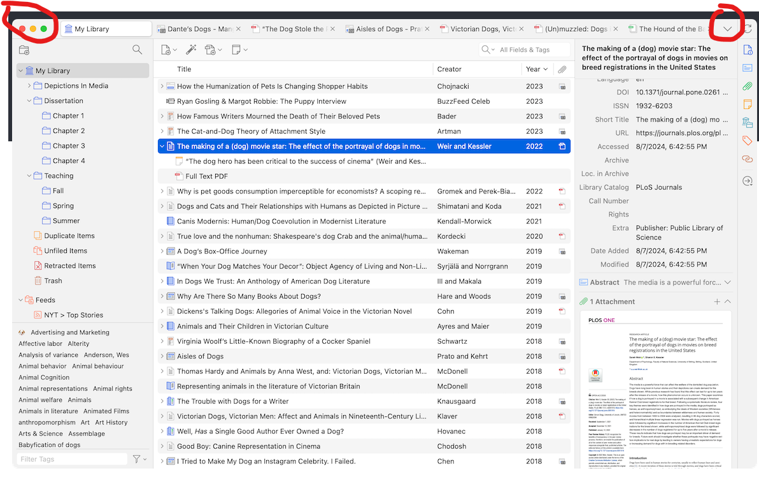
Task: Expand the Depictions In Media collection
Action: pos(29,86)
